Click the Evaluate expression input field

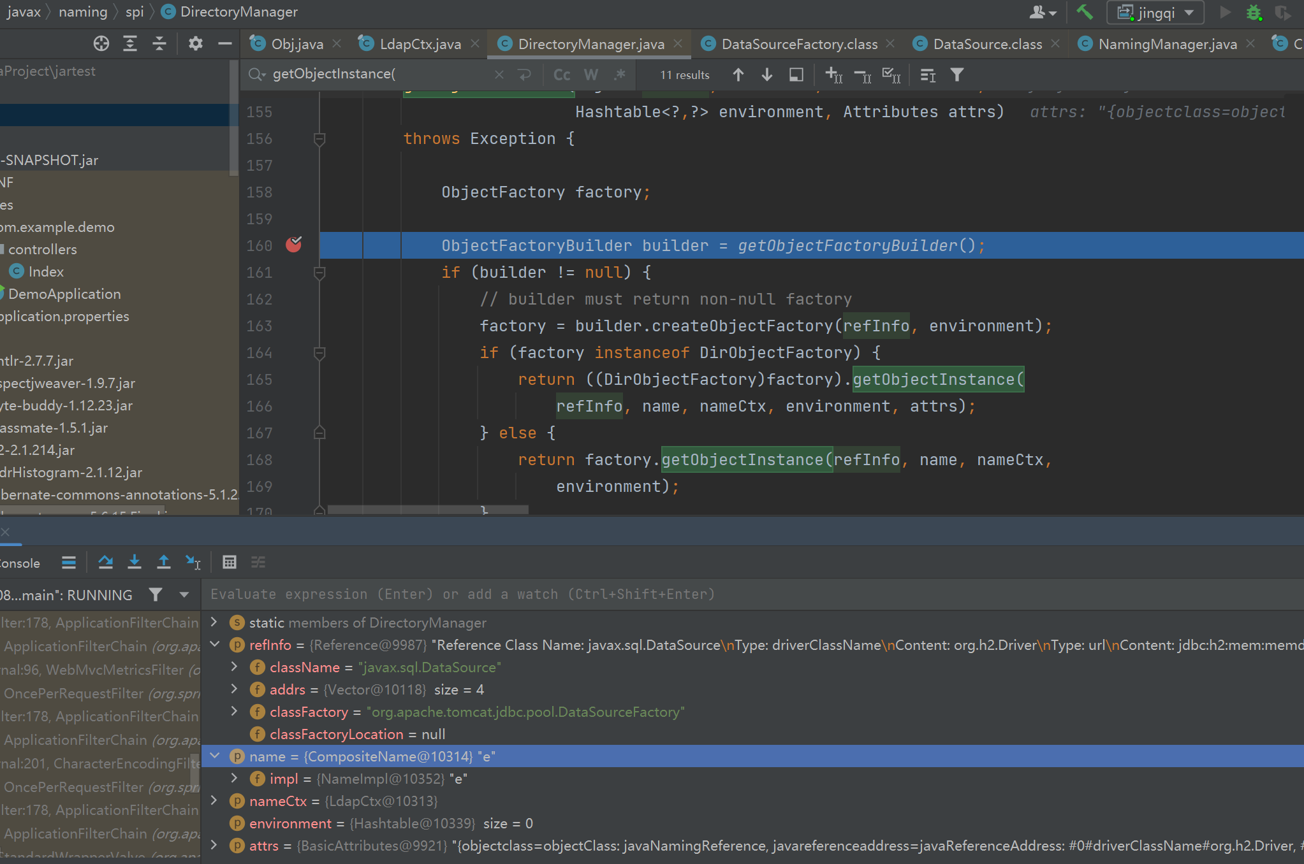click(x=752, y=594)
